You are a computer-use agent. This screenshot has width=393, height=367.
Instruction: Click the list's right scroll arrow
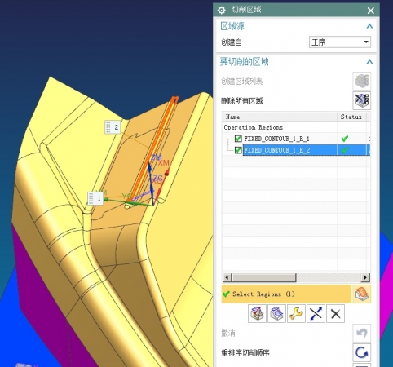tap(365, 277)
